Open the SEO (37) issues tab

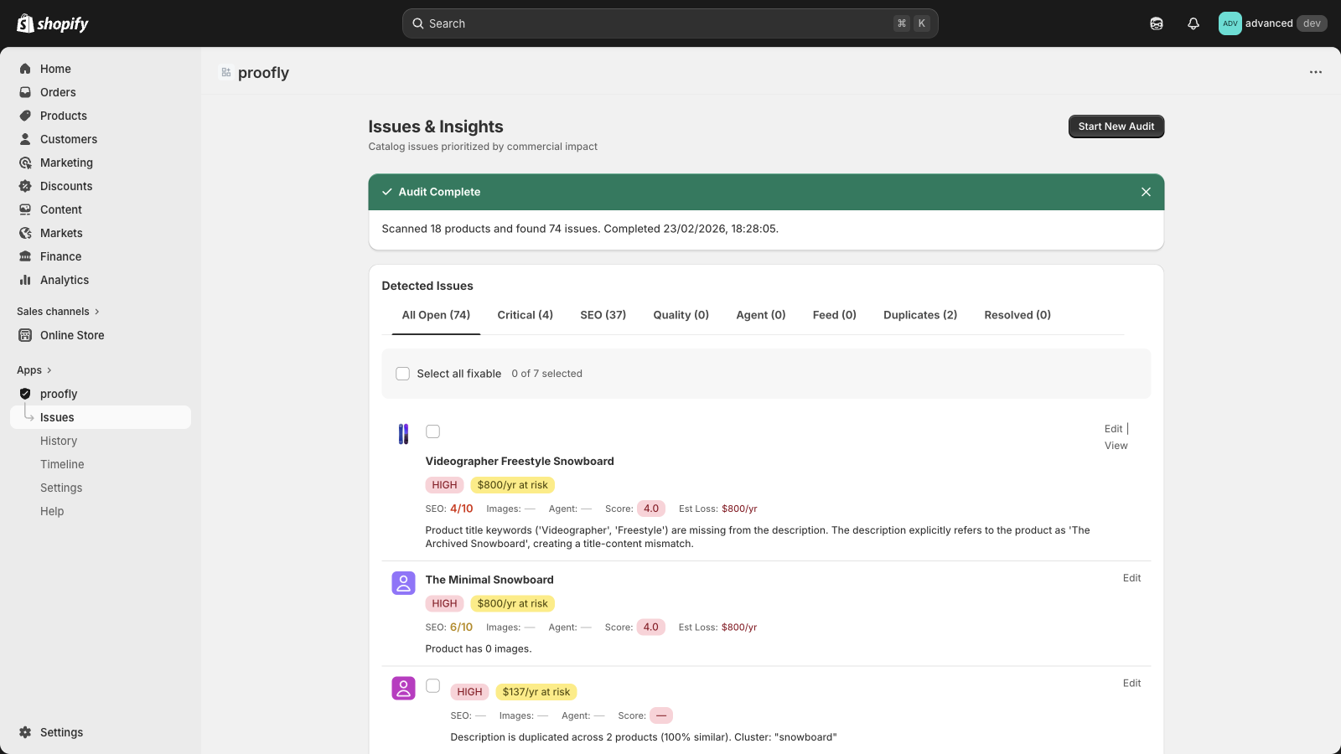[x=603, y=315]
